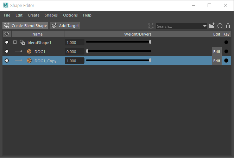Click Edit button for DOG1

click(x=217, y=52)
